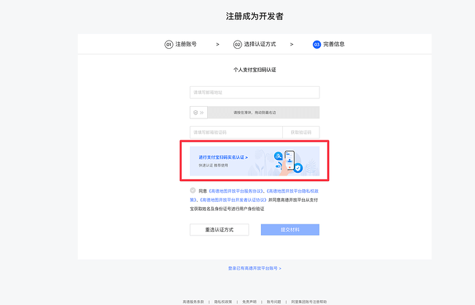Click the email verification code input field
Viewport: 475px width, 305px height.
click(236, 132)
